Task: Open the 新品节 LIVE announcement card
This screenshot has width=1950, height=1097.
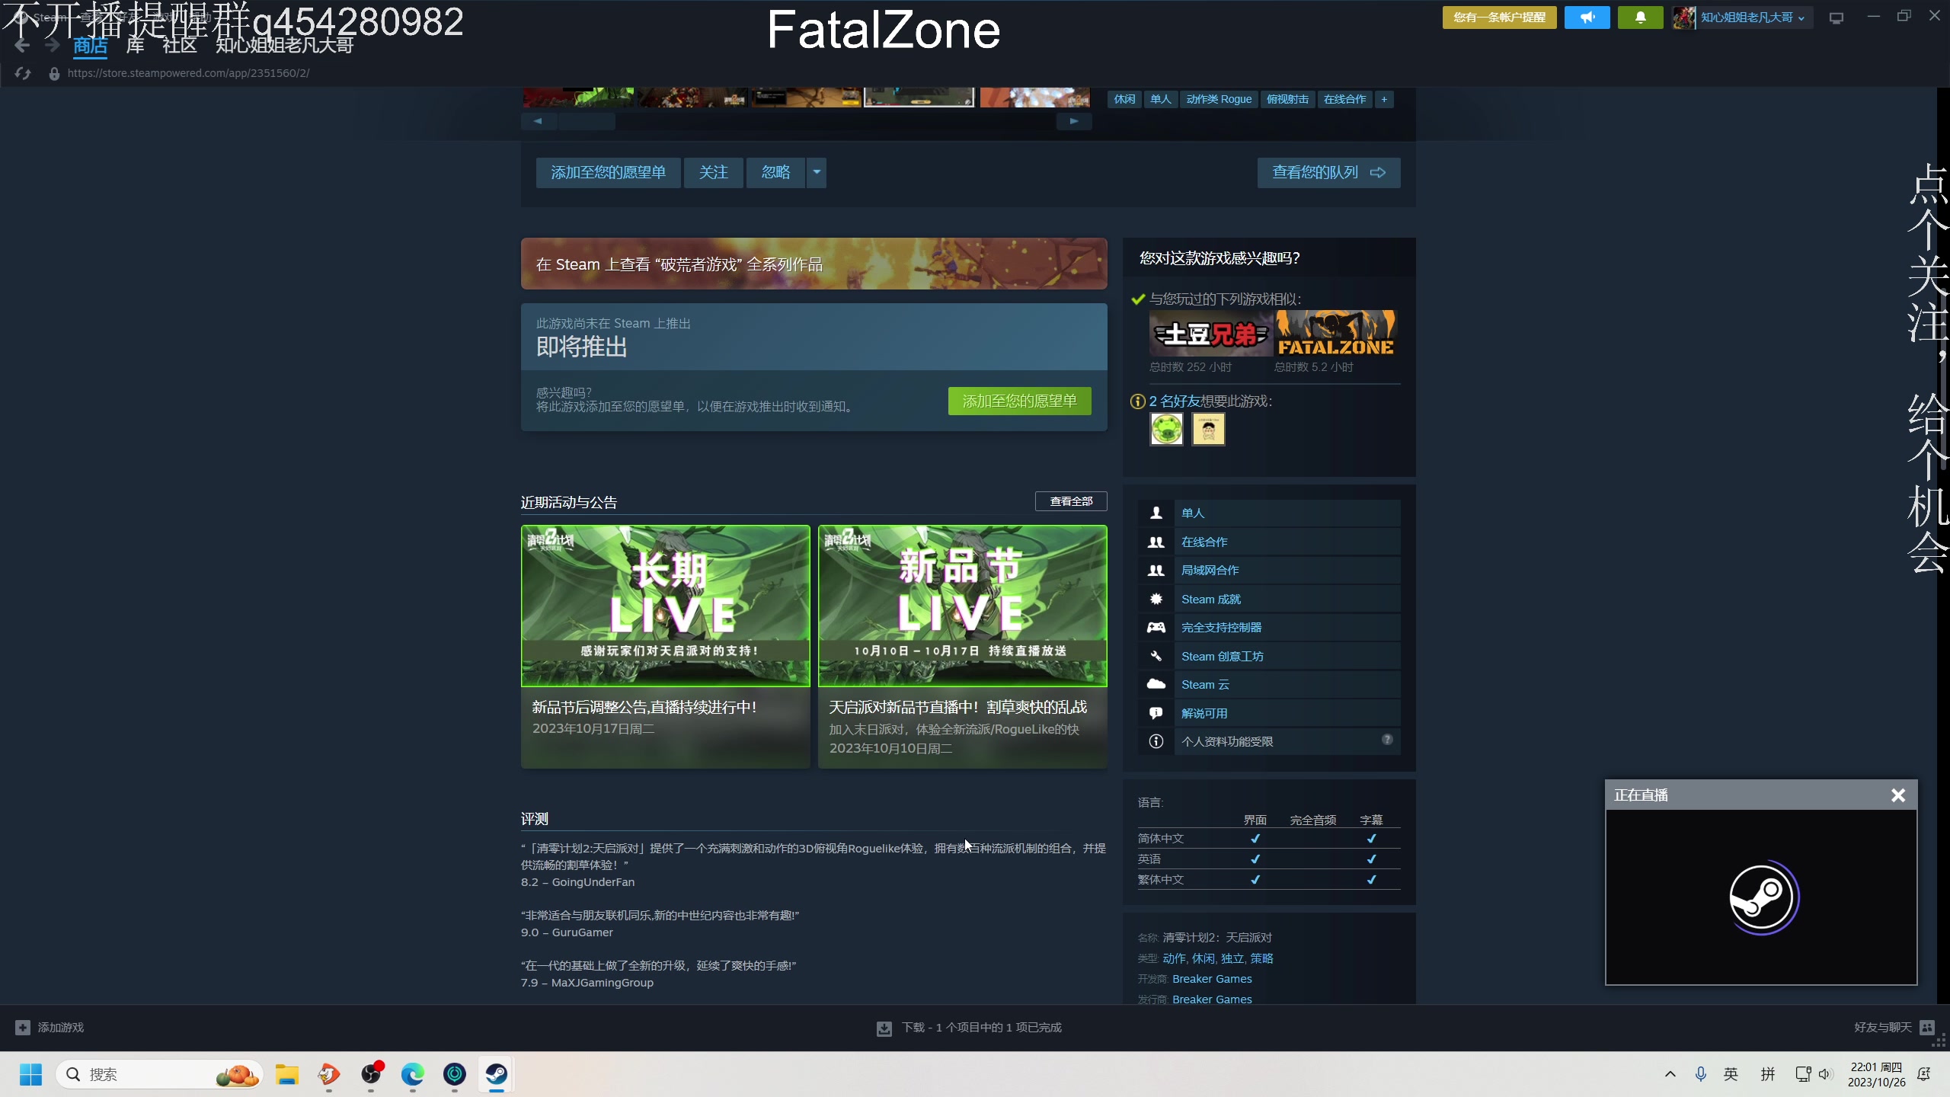Action: [962, 647]
